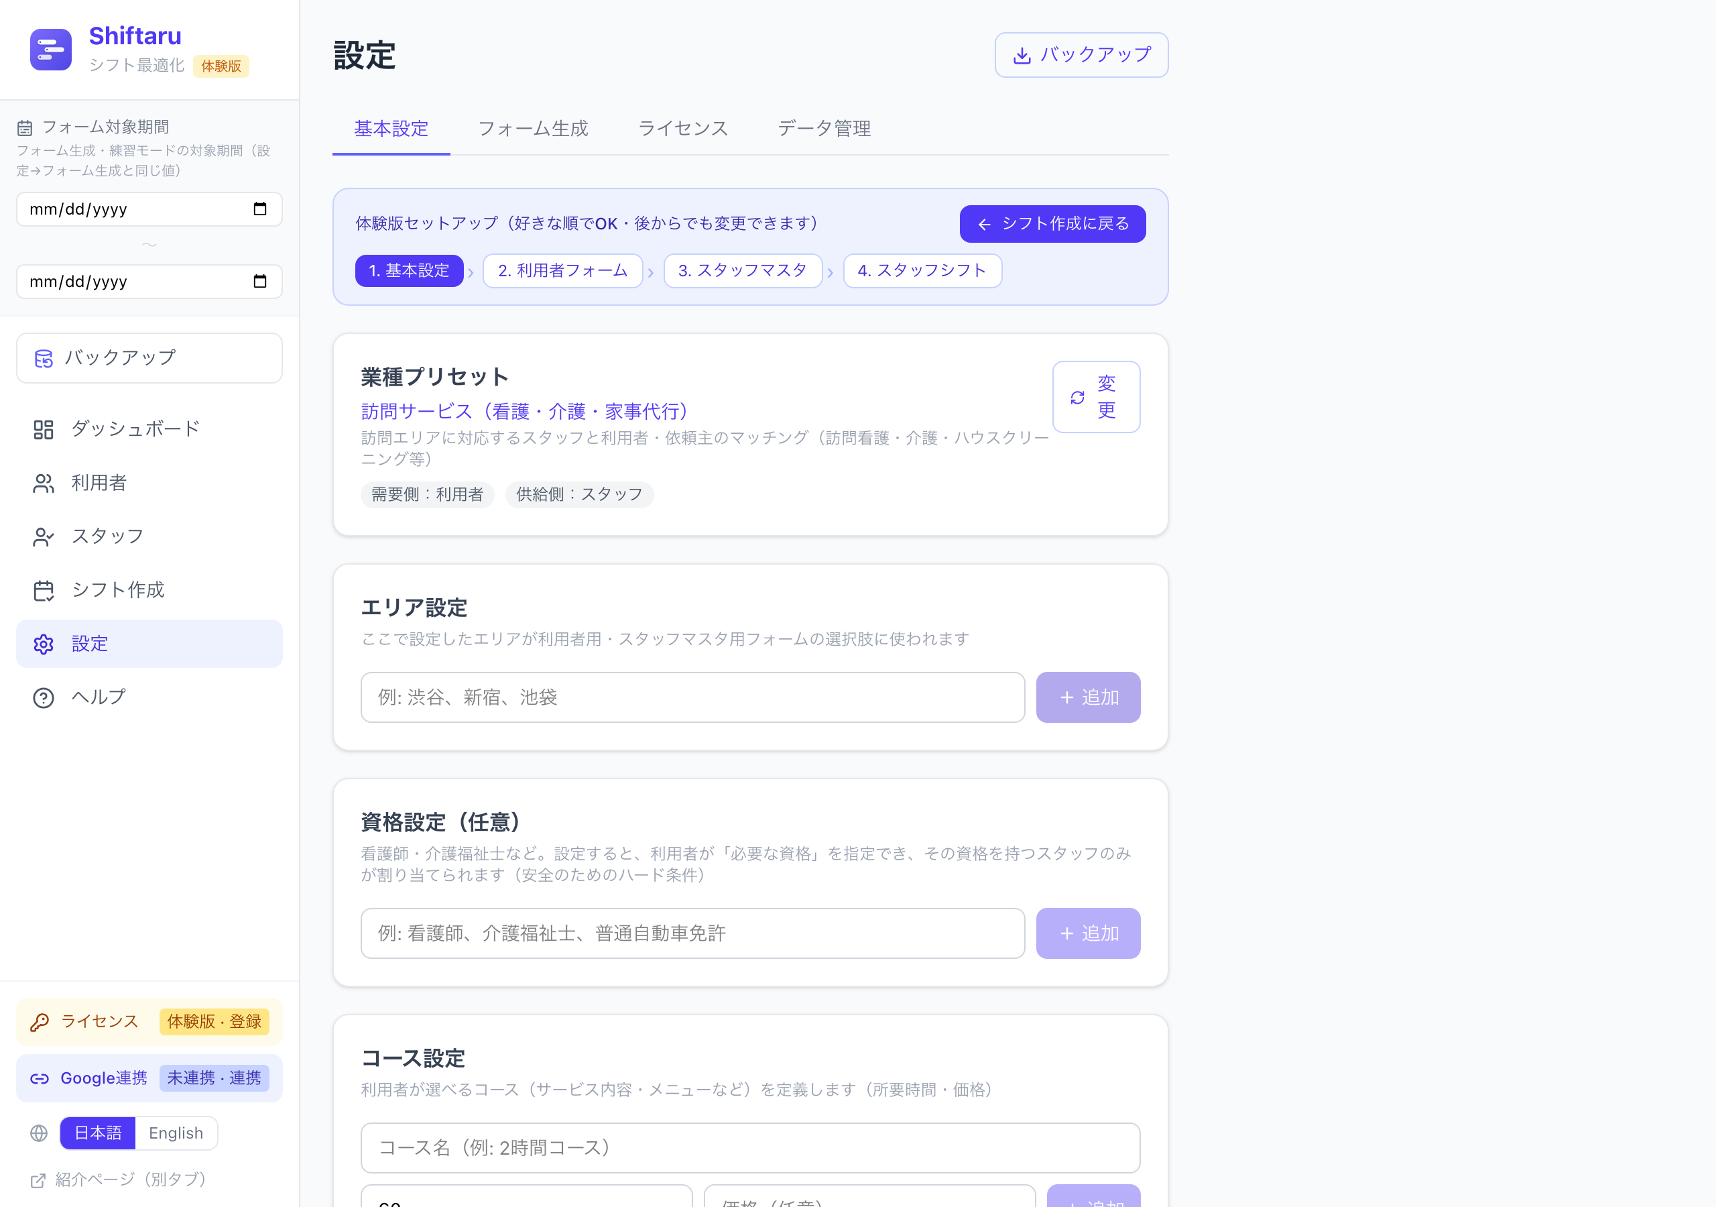Click the ダッシュボード grid icon
1716x1207 pixels.
point(44,429)
